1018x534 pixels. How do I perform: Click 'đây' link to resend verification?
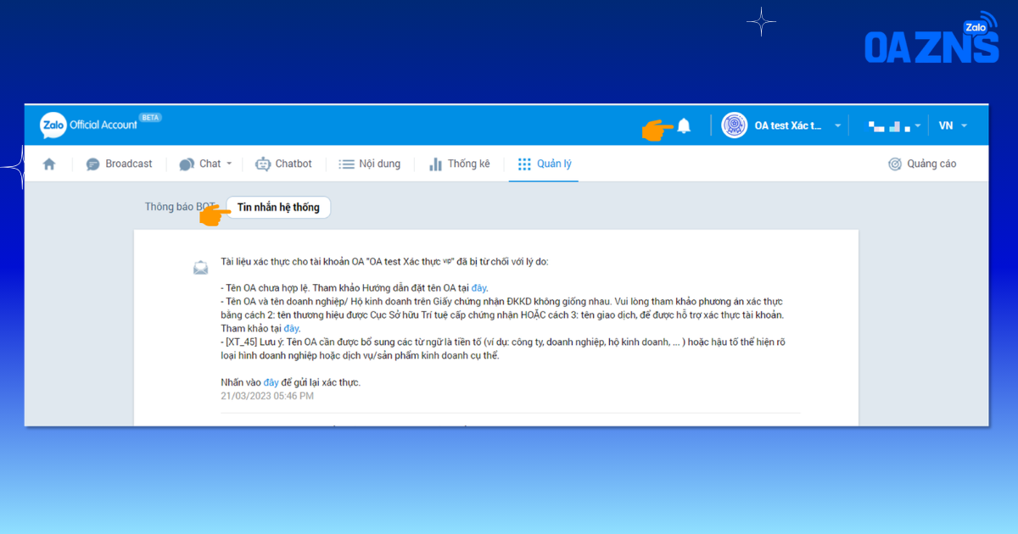point(271,383)
